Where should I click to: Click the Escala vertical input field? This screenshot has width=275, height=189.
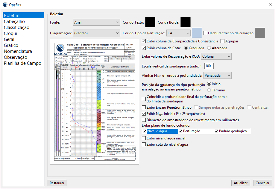[209, 66]
